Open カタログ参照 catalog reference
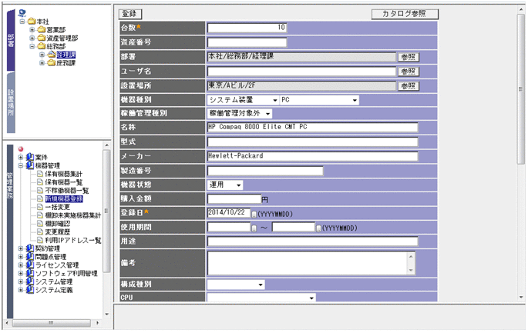The height and width of the screenshot is (333, 528). [x=405, y=14]
